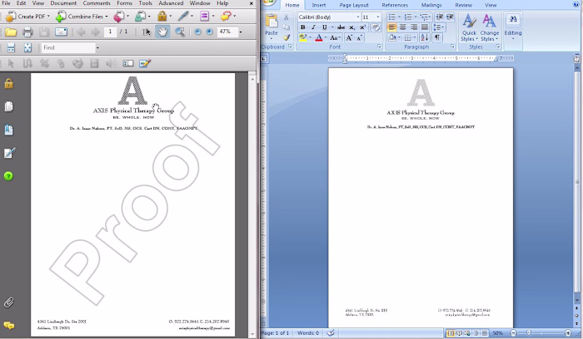Open the Security padlock panel in Acrobat sidebar
583x339 pixels.
coord(8,83)
